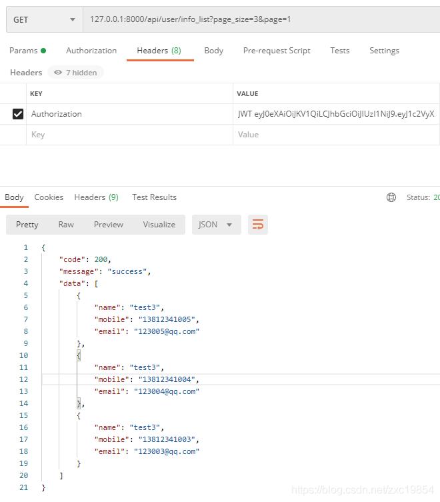Open the Test Results tab

[155, 197]
